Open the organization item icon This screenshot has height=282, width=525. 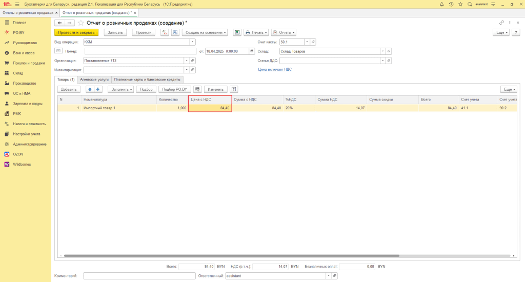point(193,61)
